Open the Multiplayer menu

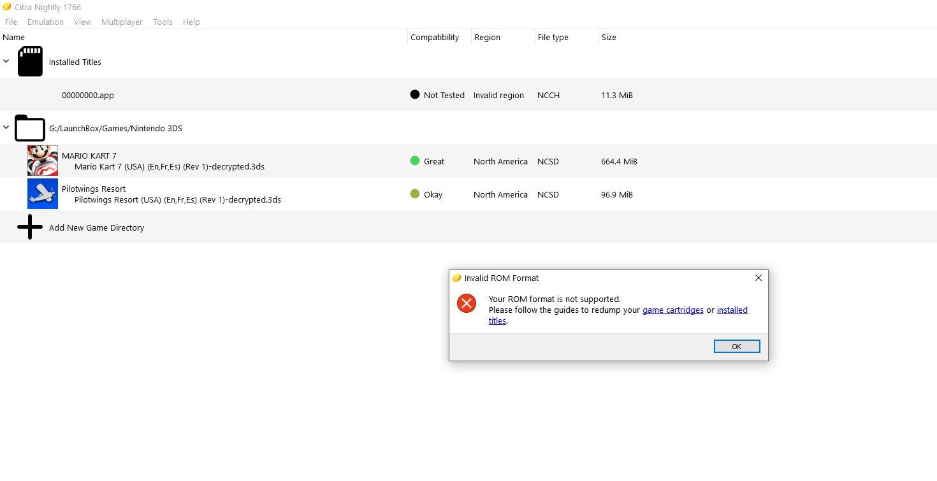coord(122,22)
